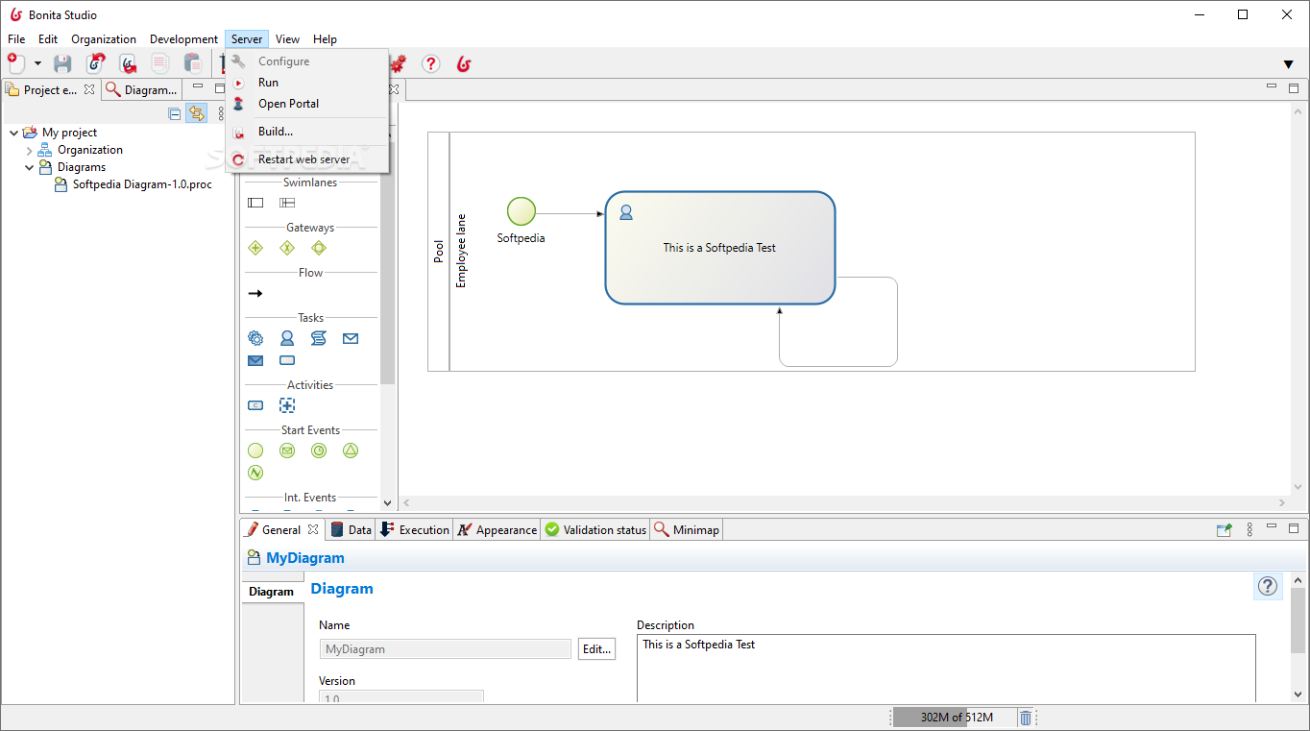The image size is (1310, 731).
Task: Click the Bonita logo toolbar icon
Action: (464, 63)
